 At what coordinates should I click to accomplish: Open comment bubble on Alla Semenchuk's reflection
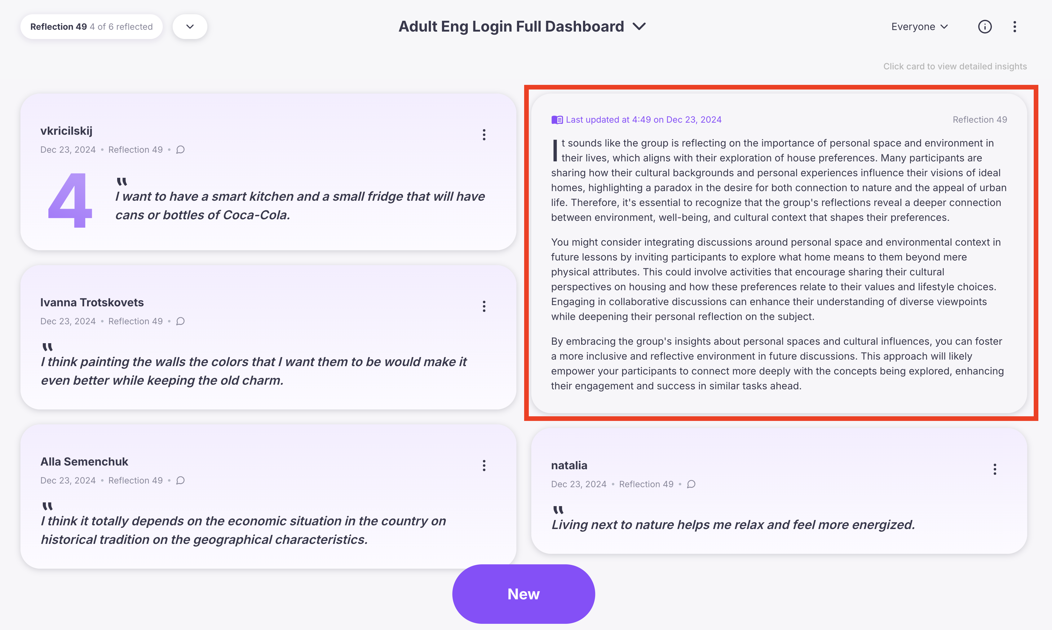point(180,481)
